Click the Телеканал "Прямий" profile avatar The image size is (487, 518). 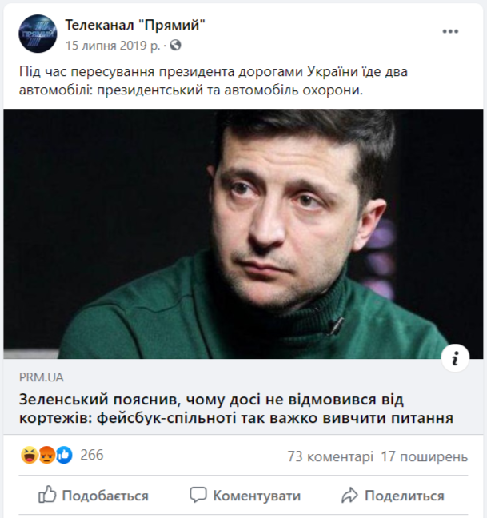[x=38, y=34]
